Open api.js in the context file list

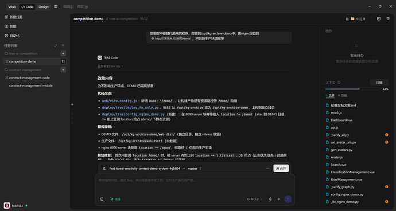pyautogui.click(x=335, y=127)
